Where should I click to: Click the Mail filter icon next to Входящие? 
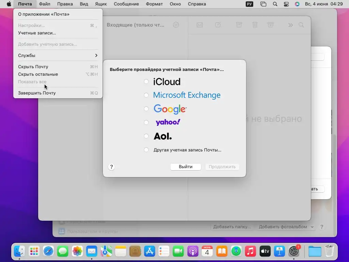(176, 25)
